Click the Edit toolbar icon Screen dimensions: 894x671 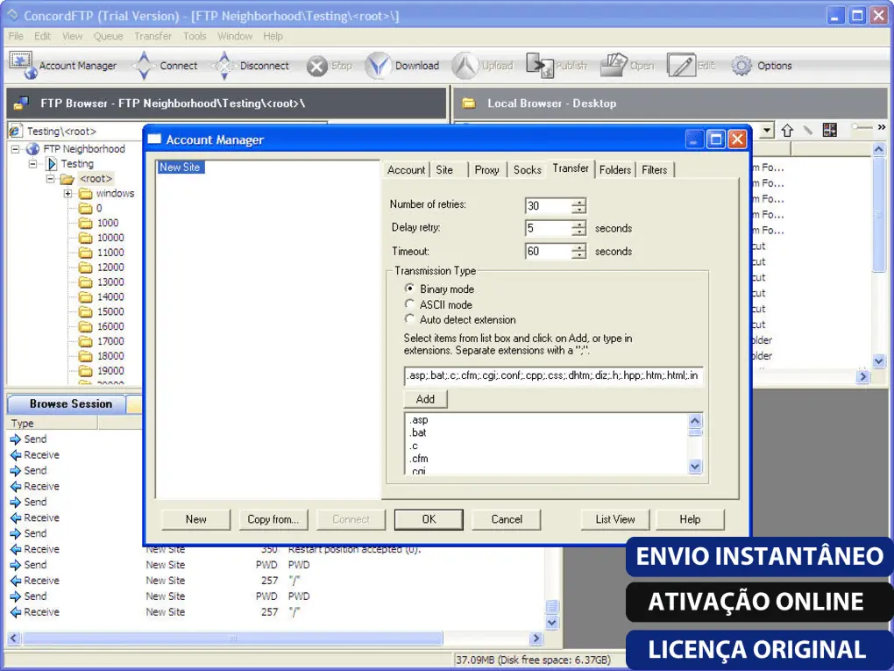click(681, 66)
